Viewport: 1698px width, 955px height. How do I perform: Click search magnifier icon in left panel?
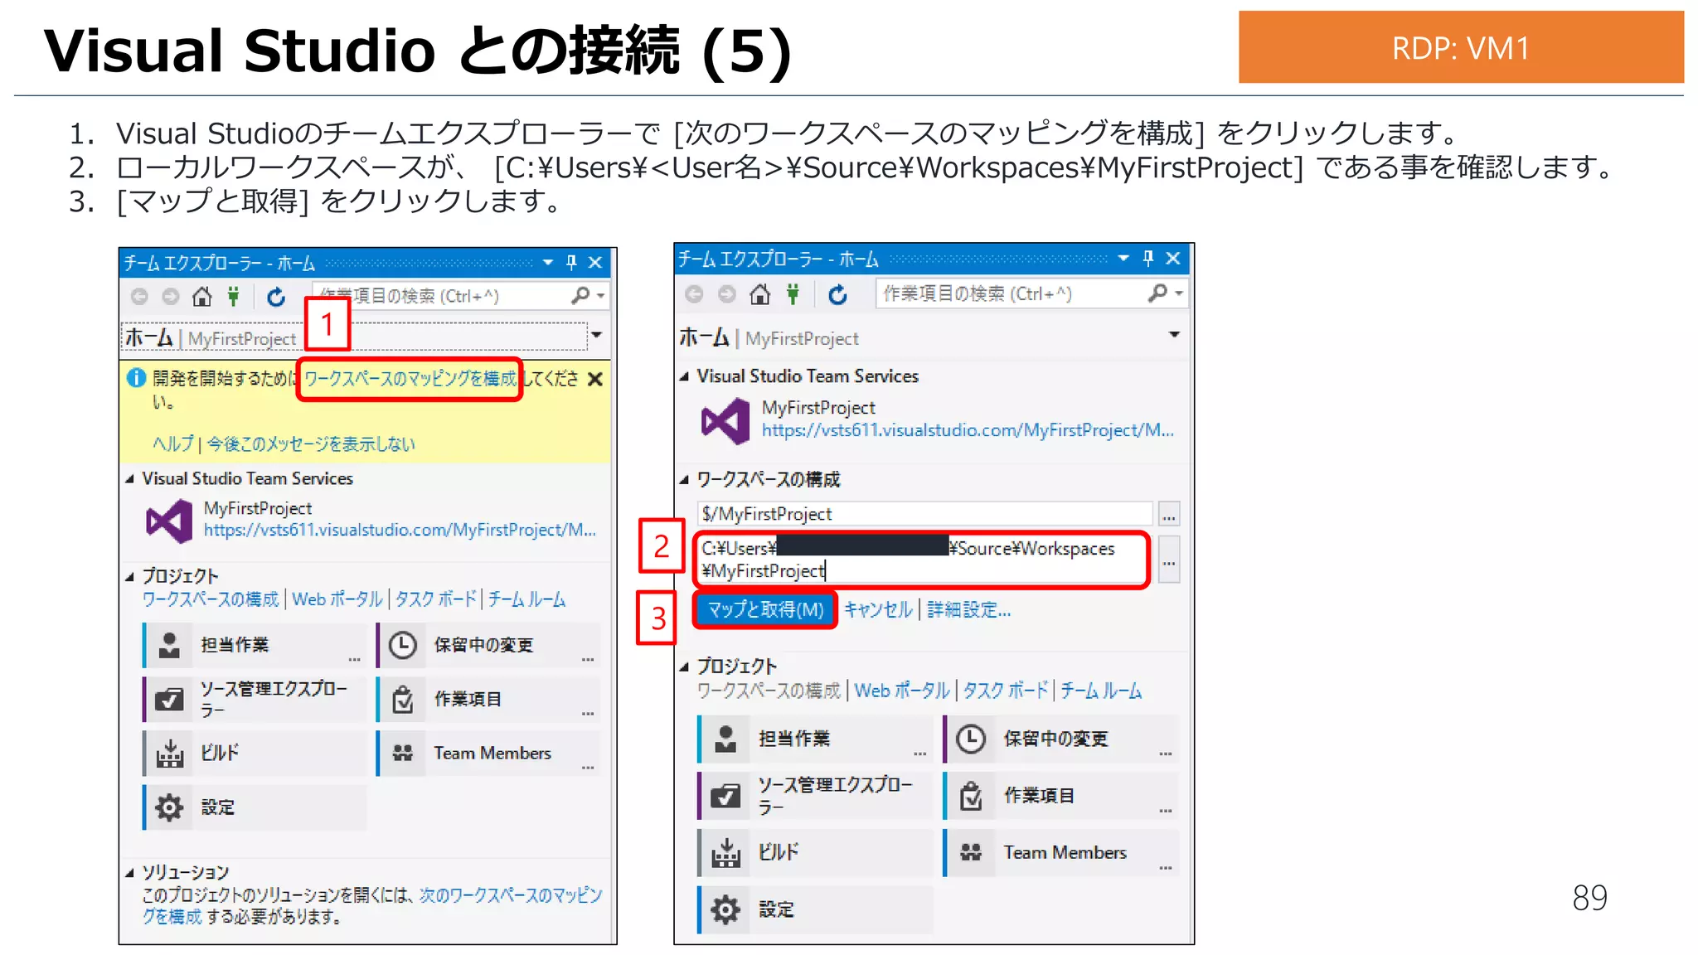pos(580,295)
